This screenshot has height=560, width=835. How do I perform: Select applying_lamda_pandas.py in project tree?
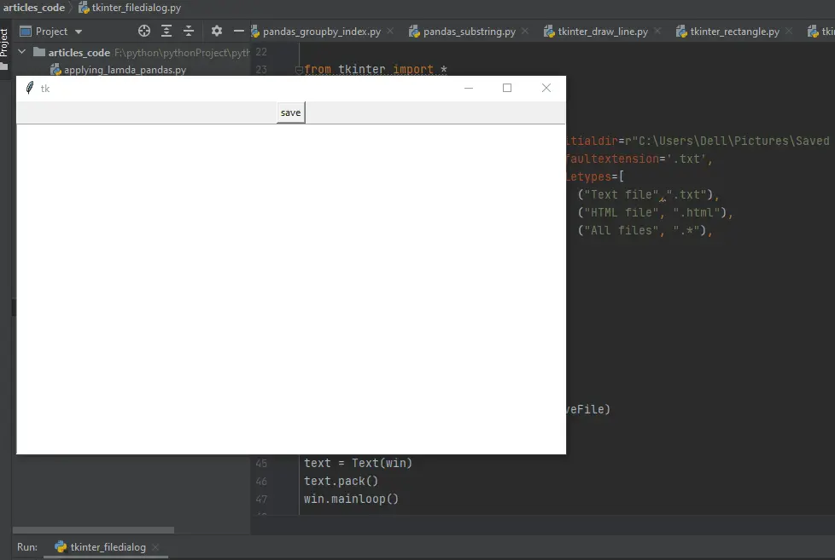[x=119, y=70]
